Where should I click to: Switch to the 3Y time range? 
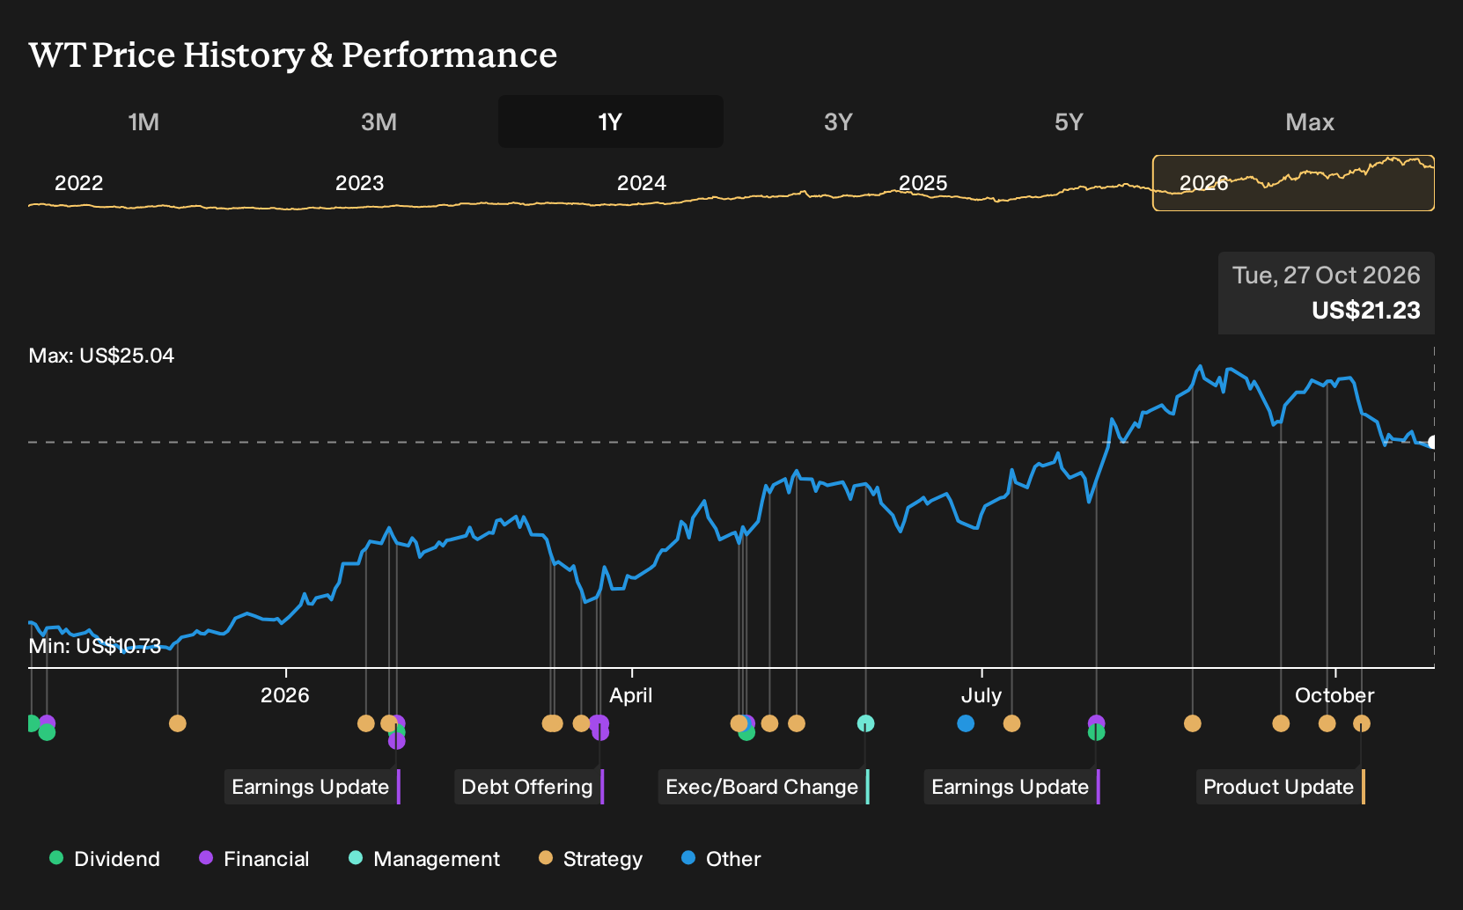coord(838,121)
